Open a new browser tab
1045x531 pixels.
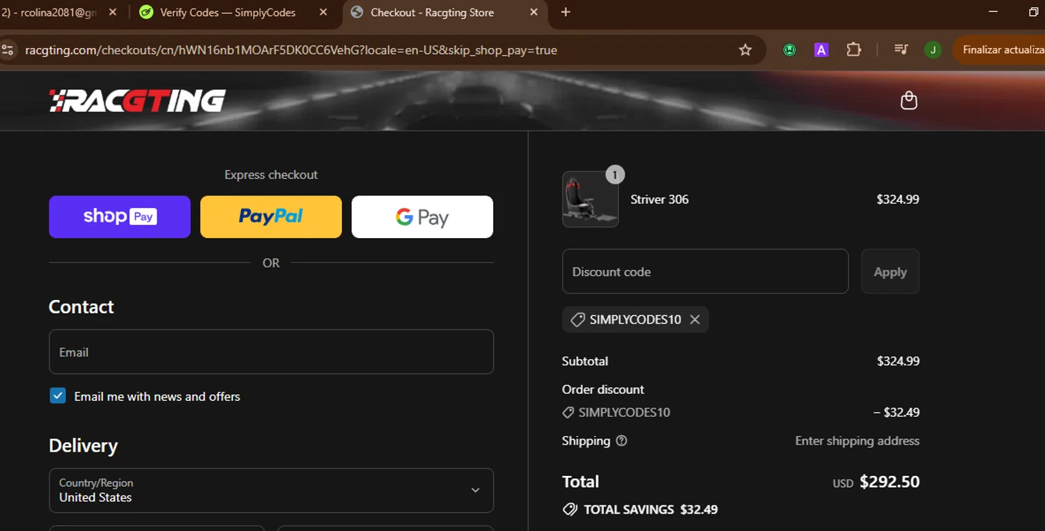(566, 13)
